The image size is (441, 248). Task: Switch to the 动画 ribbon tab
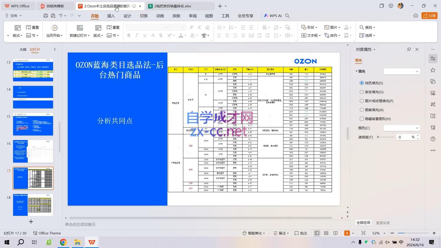pos(160,16)
